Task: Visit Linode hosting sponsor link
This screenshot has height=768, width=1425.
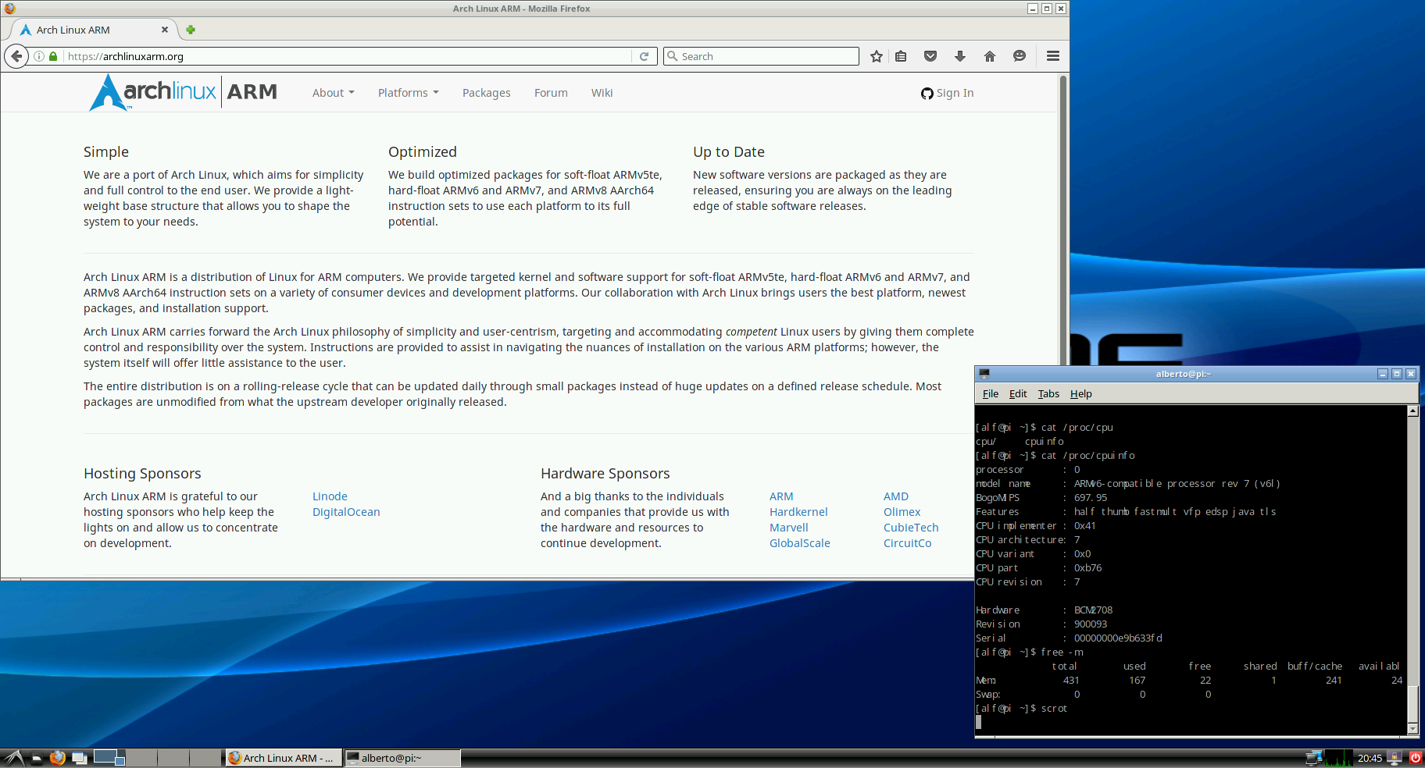Action: pos(330,496)
